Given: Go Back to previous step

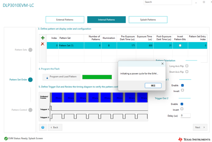Looking at the screenshot, I should [55, 127].
